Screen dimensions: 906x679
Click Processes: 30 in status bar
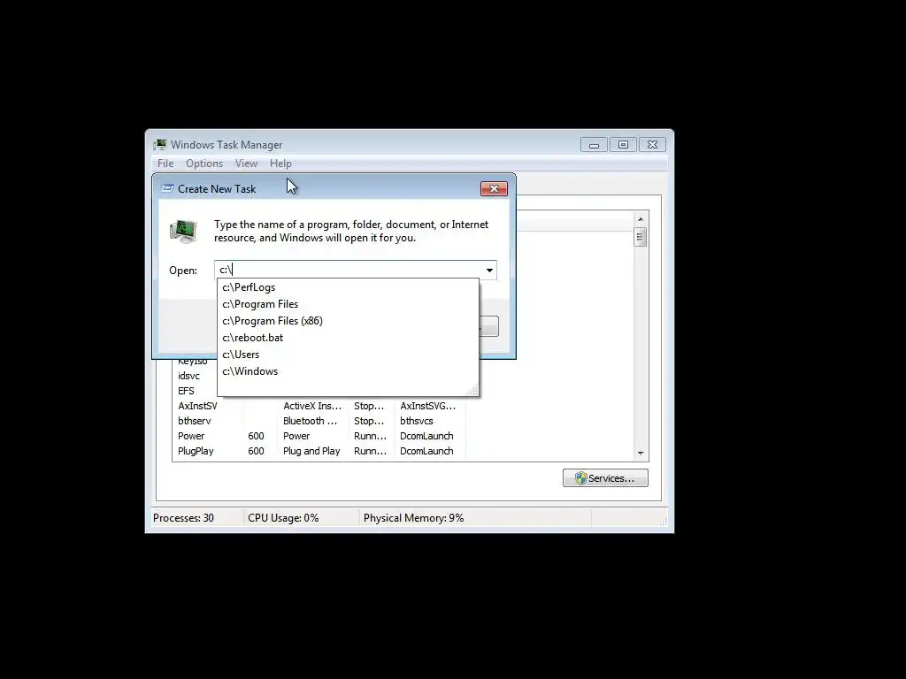tap(183, 518)
